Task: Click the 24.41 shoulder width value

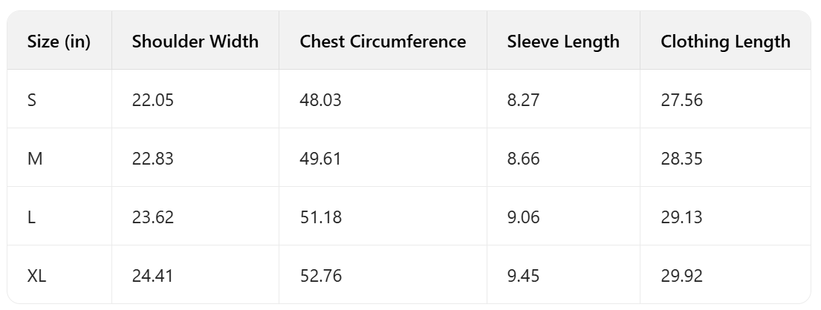Action: [152, 276]
